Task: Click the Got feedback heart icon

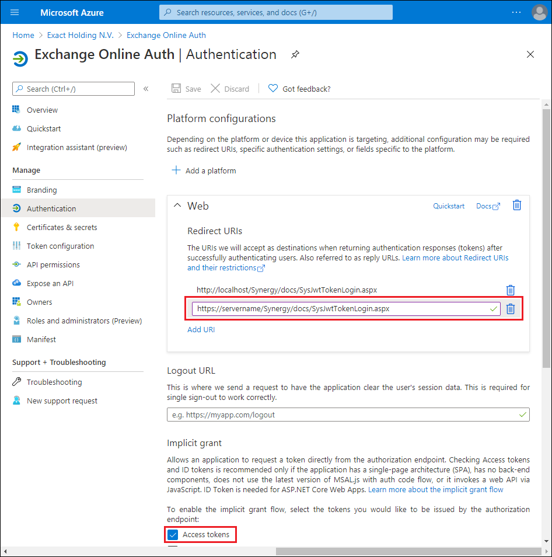Action: click(x=272, y=88)
